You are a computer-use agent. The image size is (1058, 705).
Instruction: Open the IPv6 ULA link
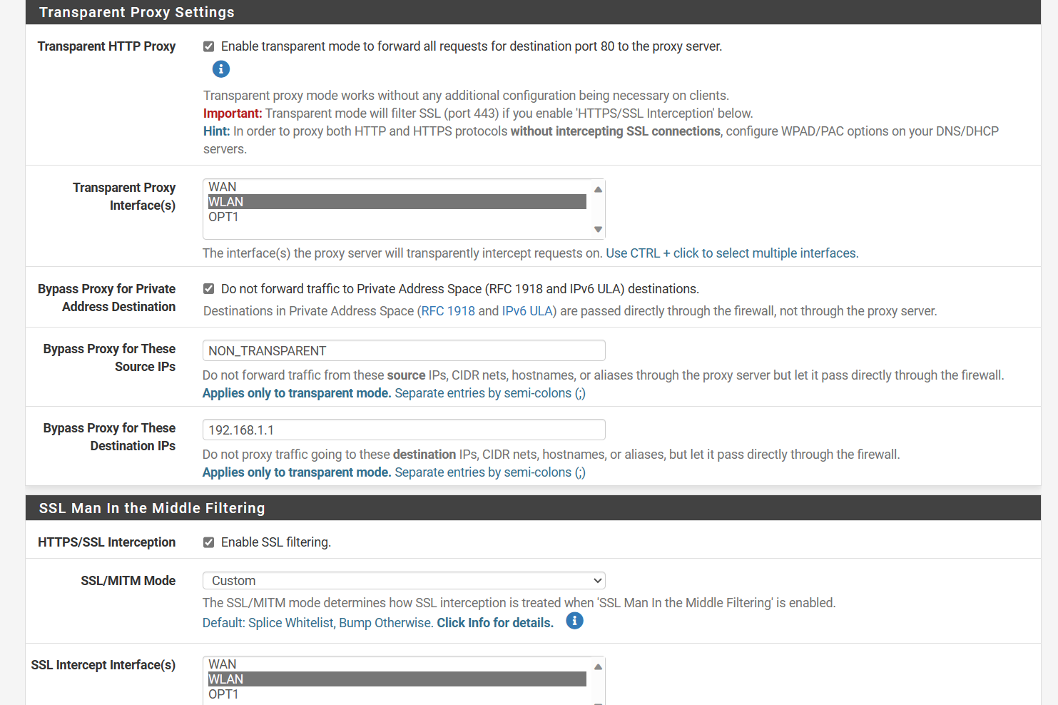[x=528, y=311]
